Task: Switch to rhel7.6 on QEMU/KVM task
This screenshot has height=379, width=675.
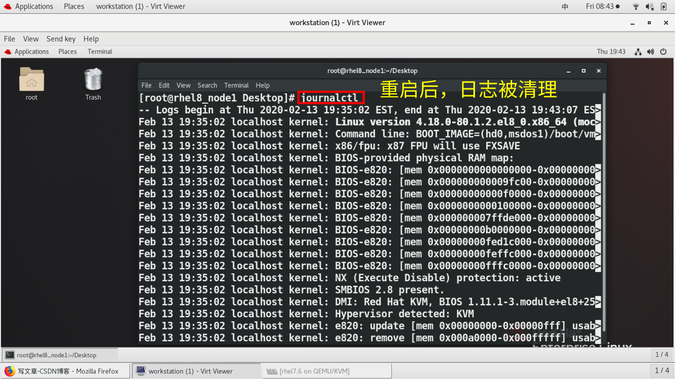Action: [x=327, y=371]
